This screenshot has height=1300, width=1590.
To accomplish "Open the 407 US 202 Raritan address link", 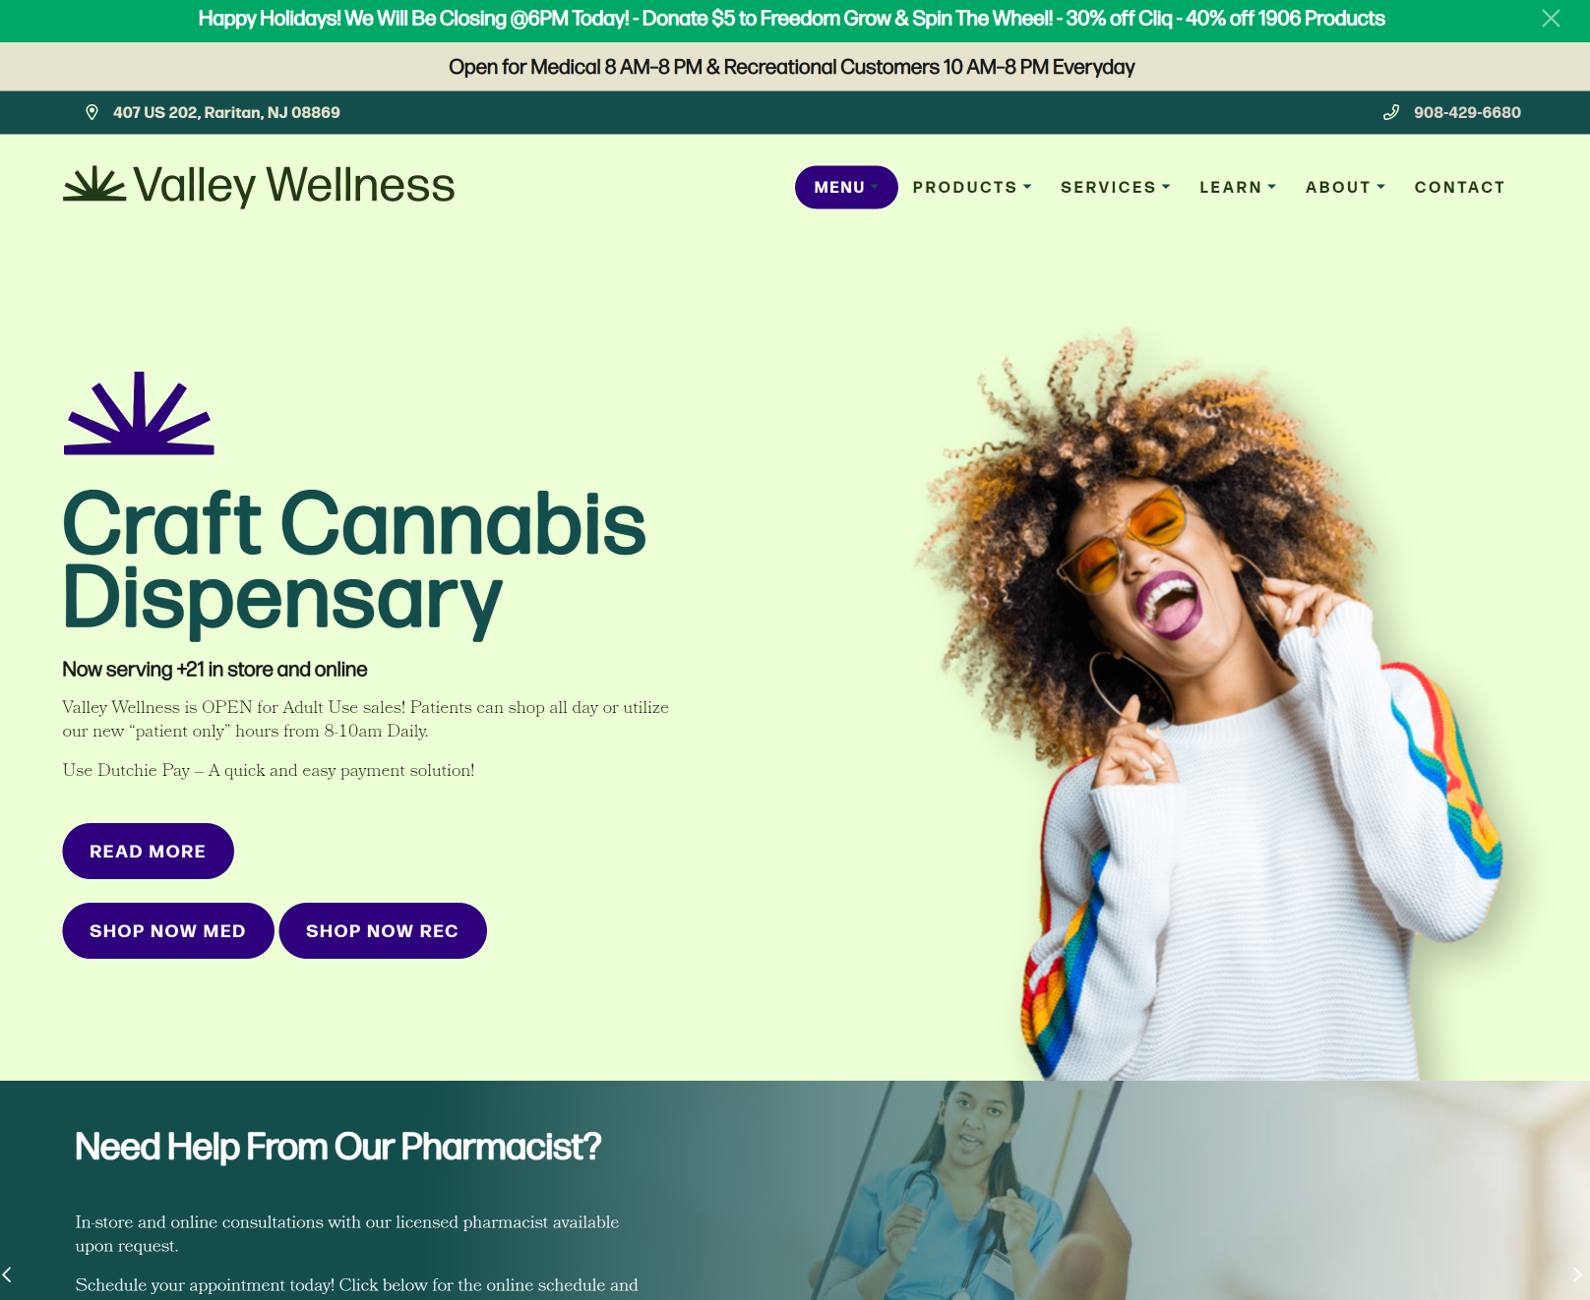I will 226,112.
